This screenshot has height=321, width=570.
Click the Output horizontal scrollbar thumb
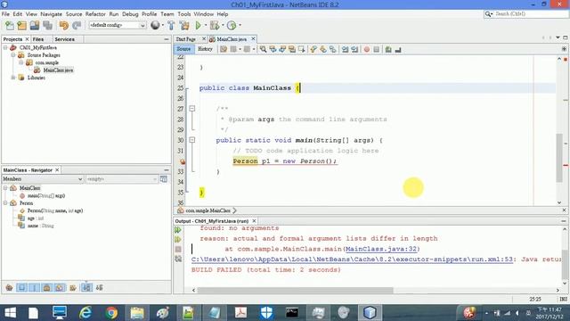coord(295,291)
